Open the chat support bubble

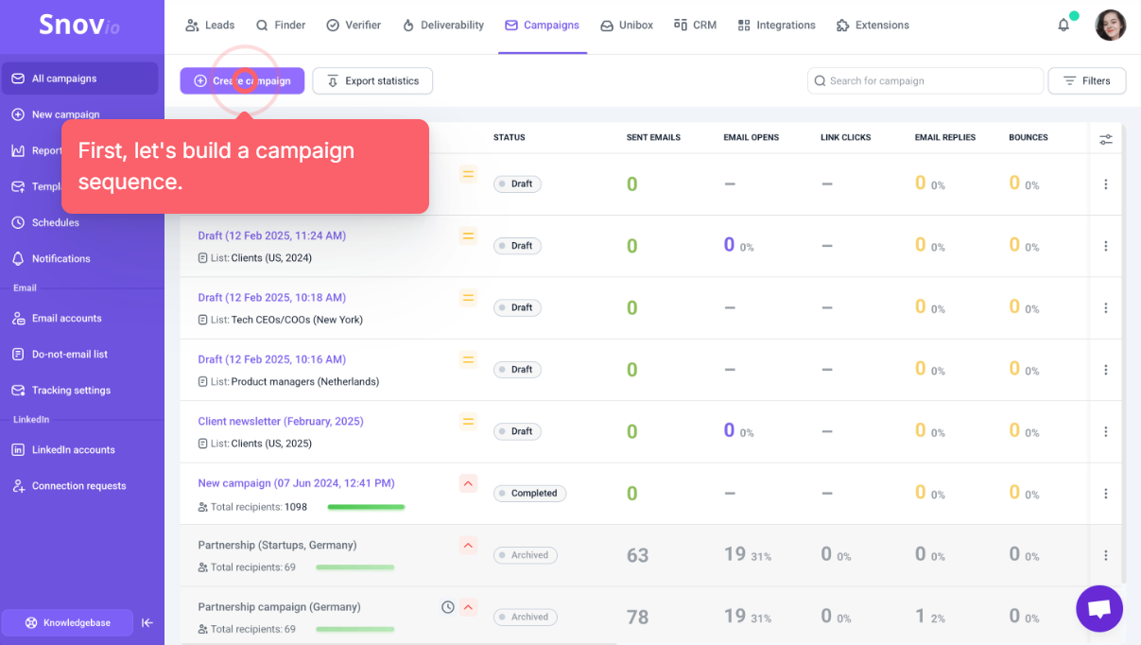coord(1099,608)
